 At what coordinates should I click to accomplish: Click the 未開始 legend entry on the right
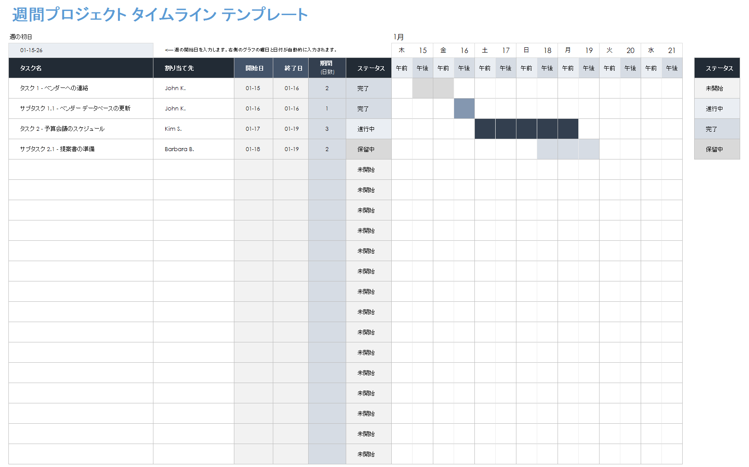point(717,88)
